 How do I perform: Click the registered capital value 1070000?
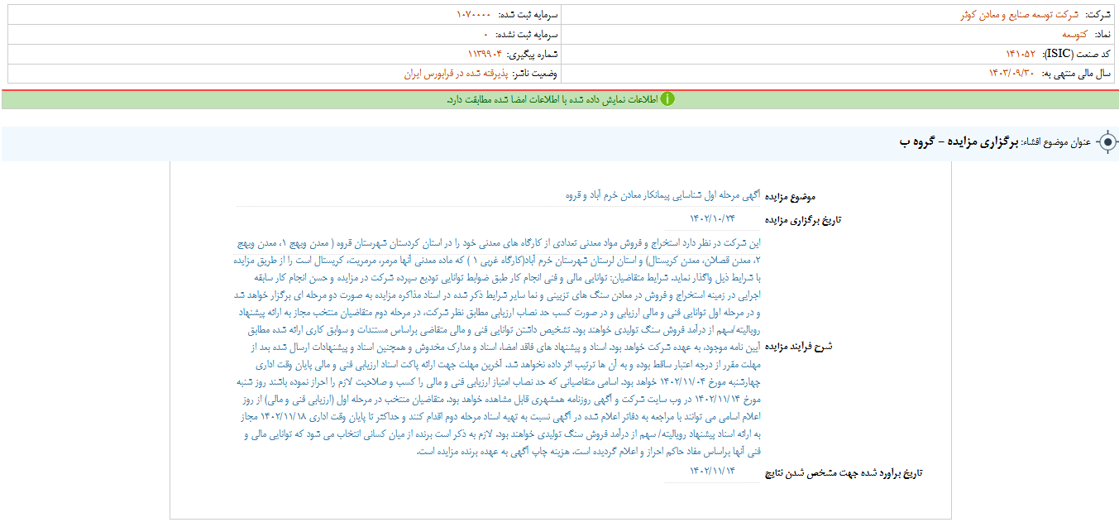473,15
